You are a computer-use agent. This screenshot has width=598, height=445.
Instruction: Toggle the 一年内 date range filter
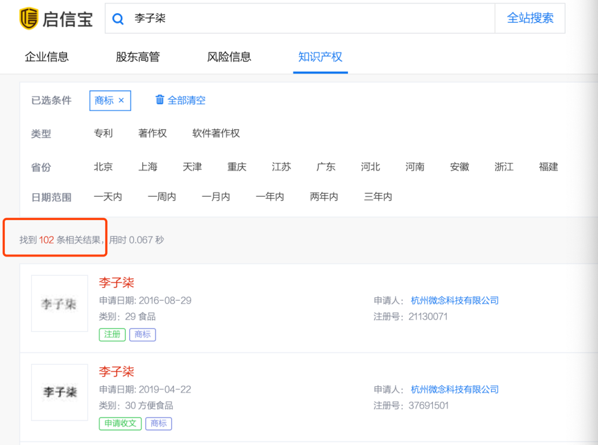(270, 197)
